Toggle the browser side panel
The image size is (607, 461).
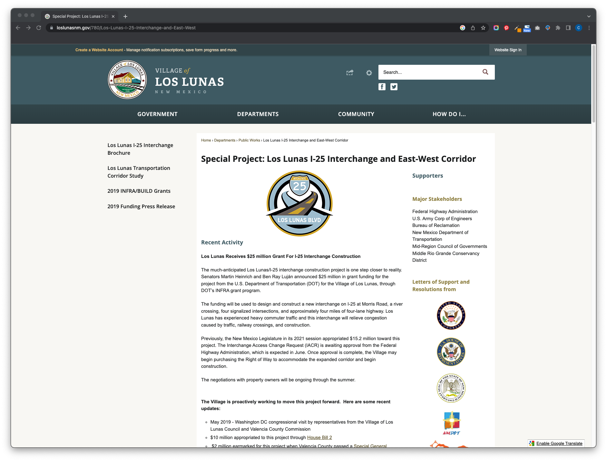(x=568, y=28)
